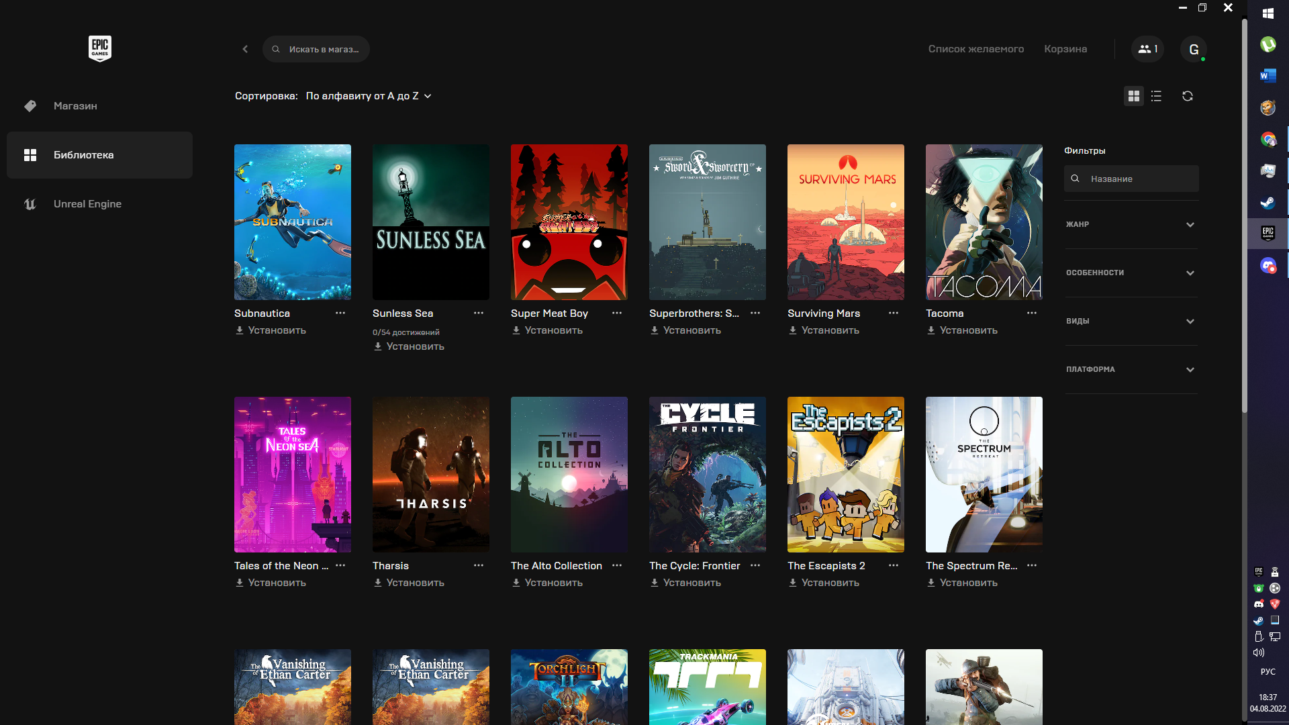Open options menu for Surviving Mars
This screenshot has width=1289, height=725.
pos(894,313)
